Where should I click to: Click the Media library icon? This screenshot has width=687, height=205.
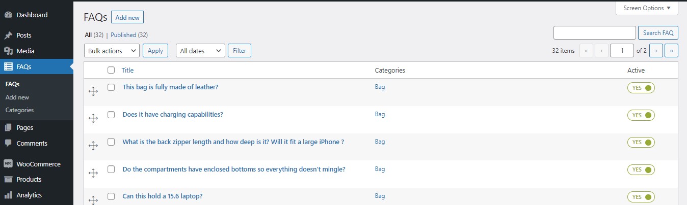point(8,51)
